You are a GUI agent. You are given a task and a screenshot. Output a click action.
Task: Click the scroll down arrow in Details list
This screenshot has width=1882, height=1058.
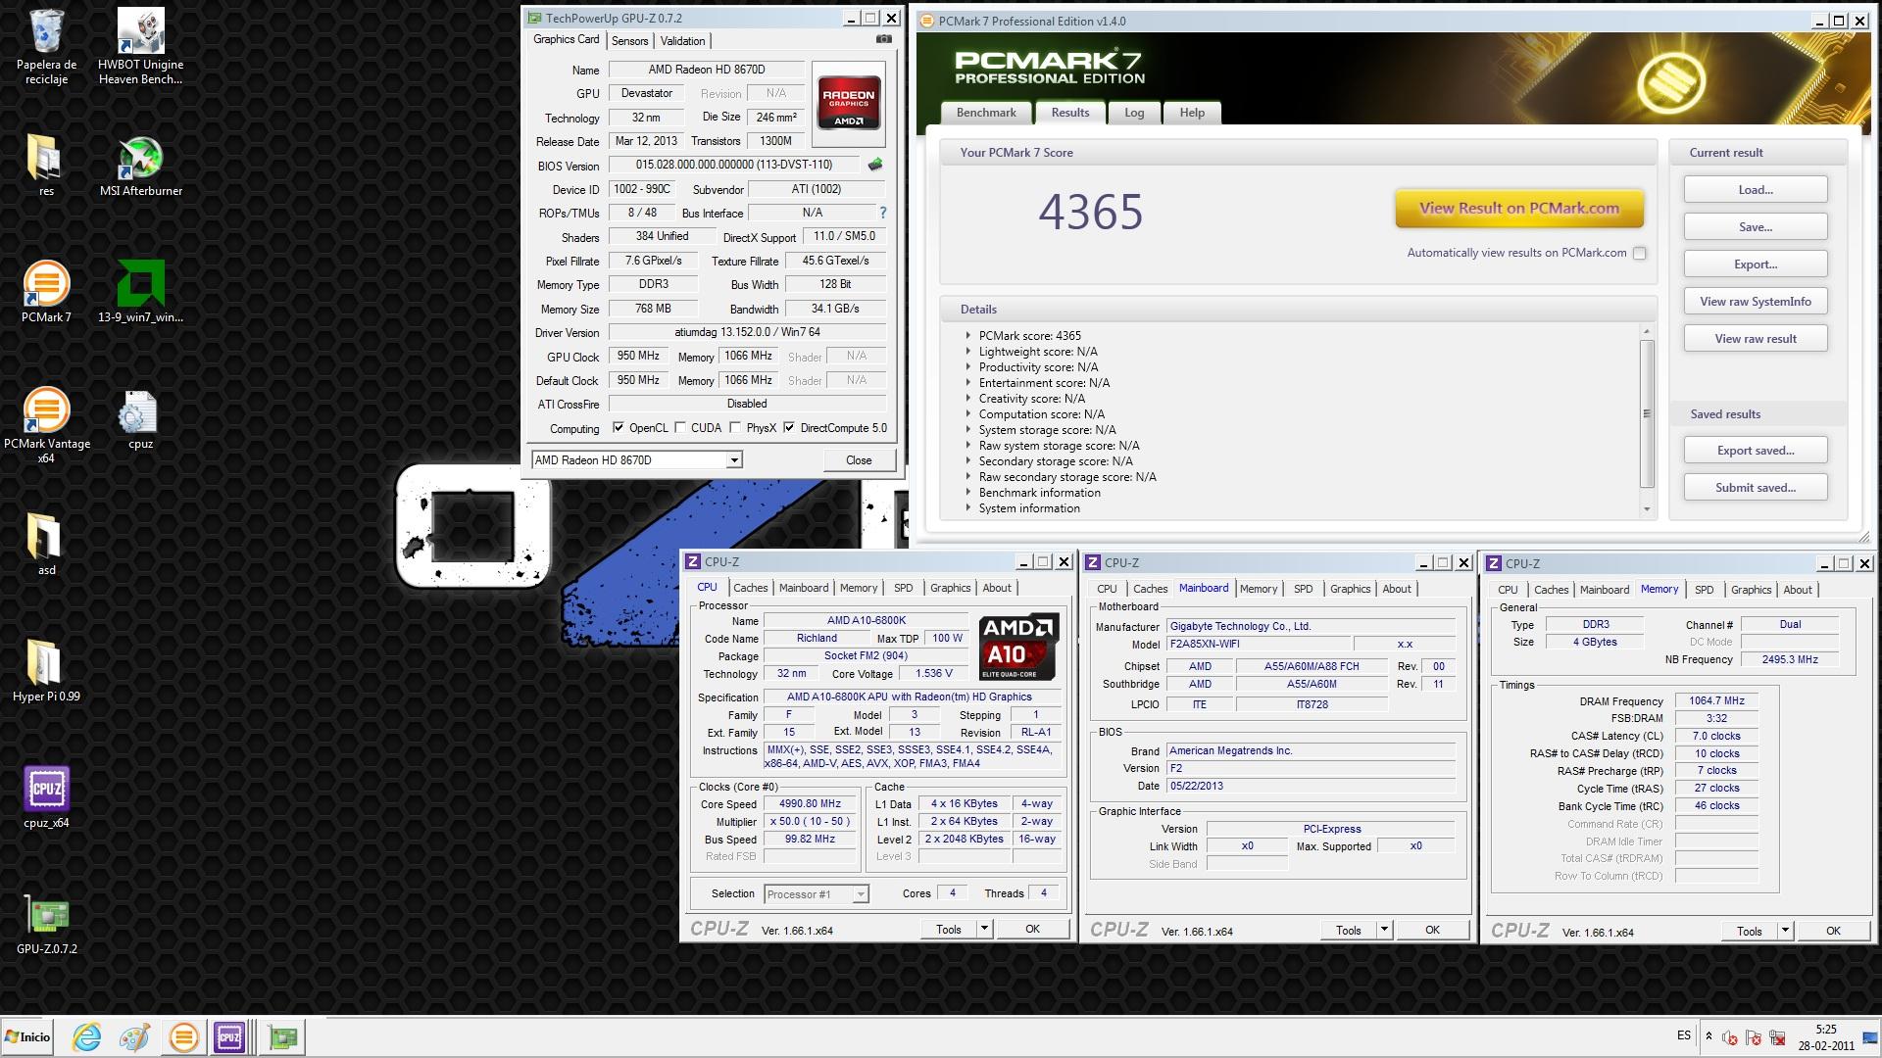click(x=1647, y=508)
